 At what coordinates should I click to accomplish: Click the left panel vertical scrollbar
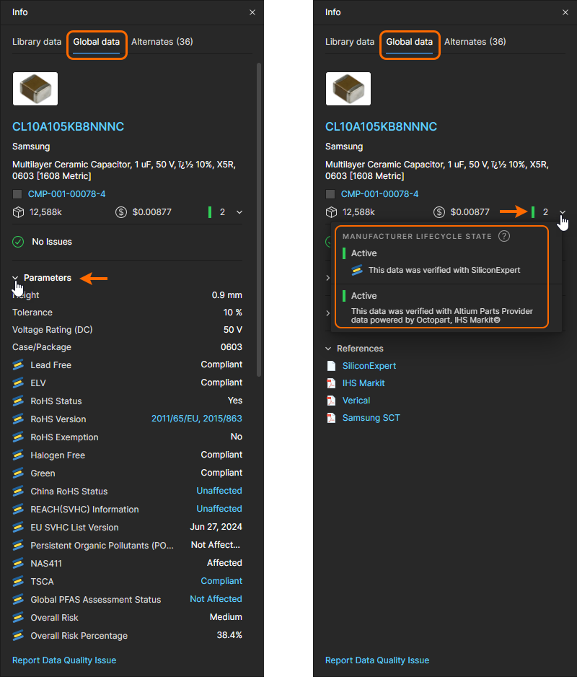tap(259, 220)
